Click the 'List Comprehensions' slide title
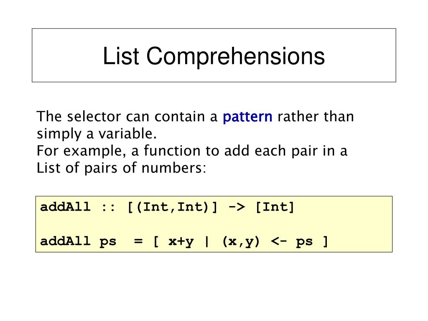This screenshot has width=428, height=321. coord(214,56)
